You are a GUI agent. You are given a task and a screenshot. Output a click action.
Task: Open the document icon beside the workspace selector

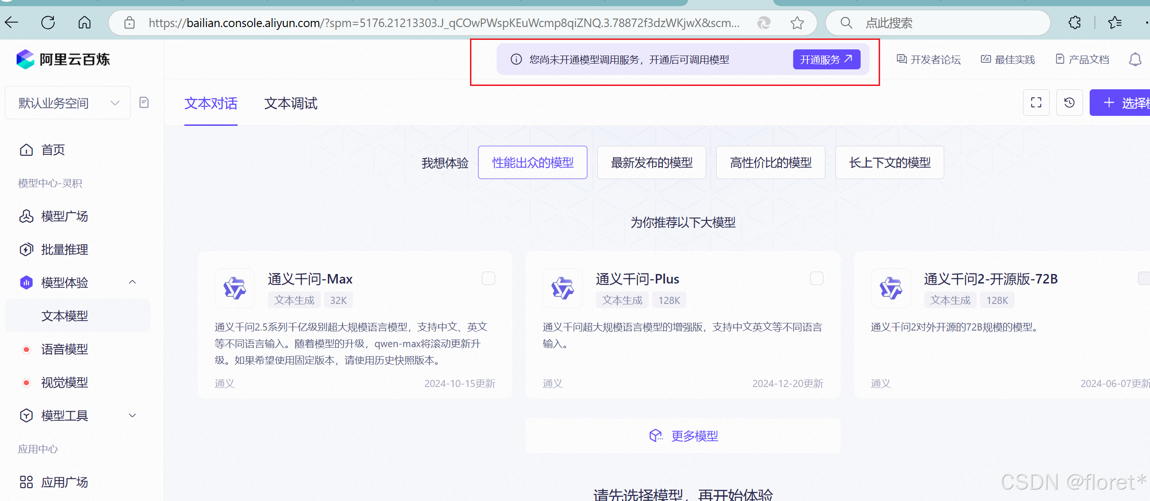point(144,103)
